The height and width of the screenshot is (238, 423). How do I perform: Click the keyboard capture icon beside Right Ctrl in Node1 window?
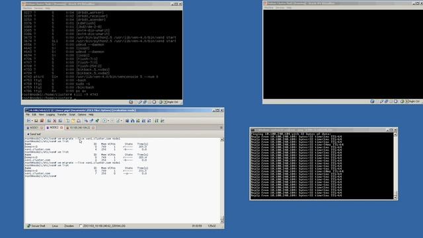[165, 102]
